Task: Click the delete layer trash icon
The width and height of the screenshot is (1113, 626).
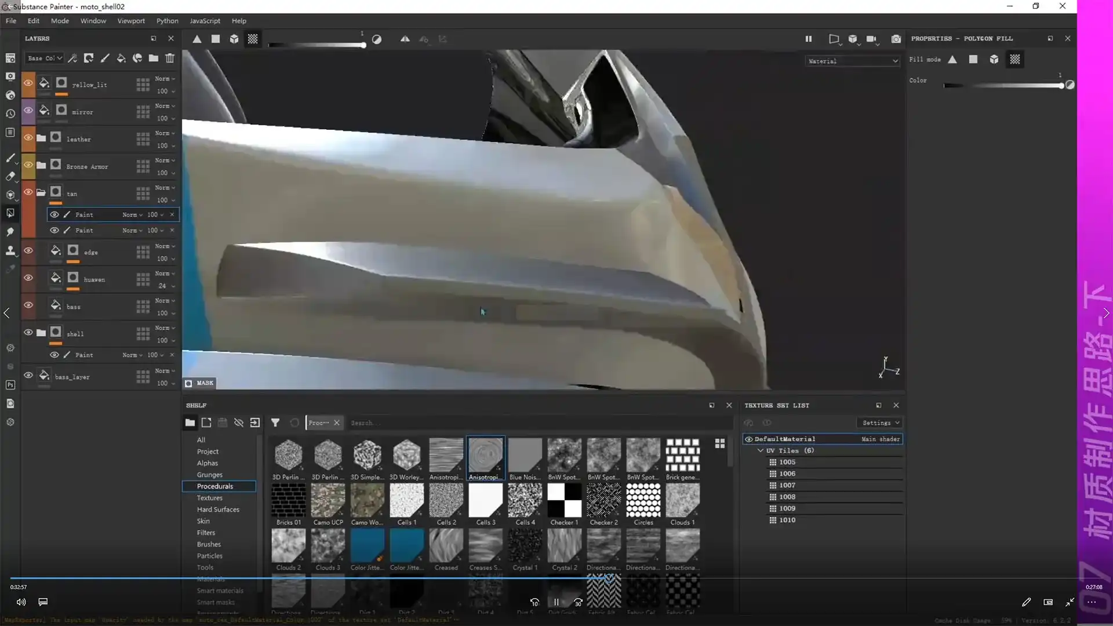Action: (x=170, y=58)
